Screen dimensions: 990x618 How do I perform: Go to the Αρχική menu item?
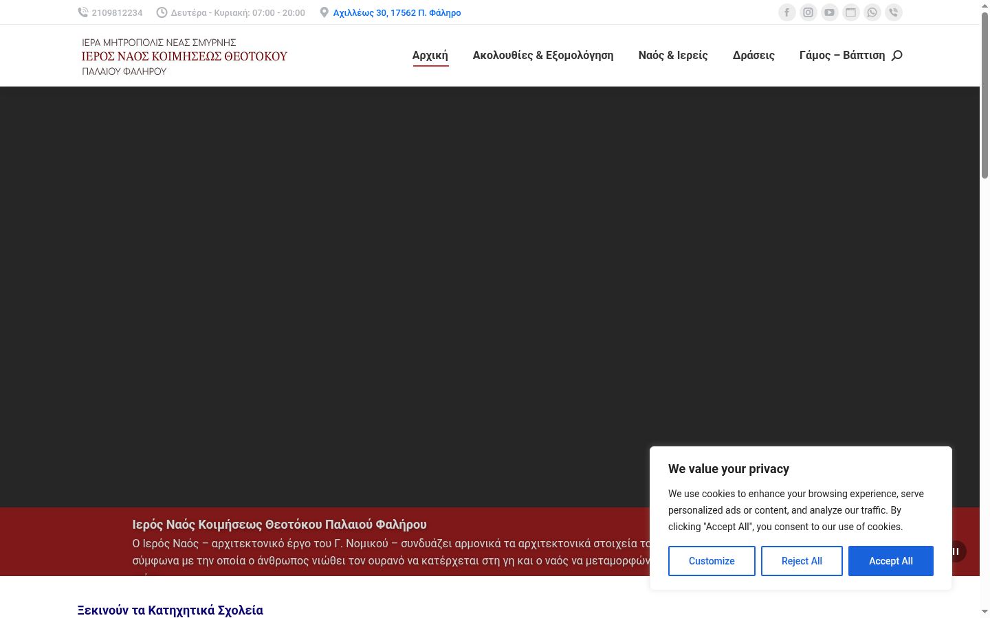click(x=430, y=56)
